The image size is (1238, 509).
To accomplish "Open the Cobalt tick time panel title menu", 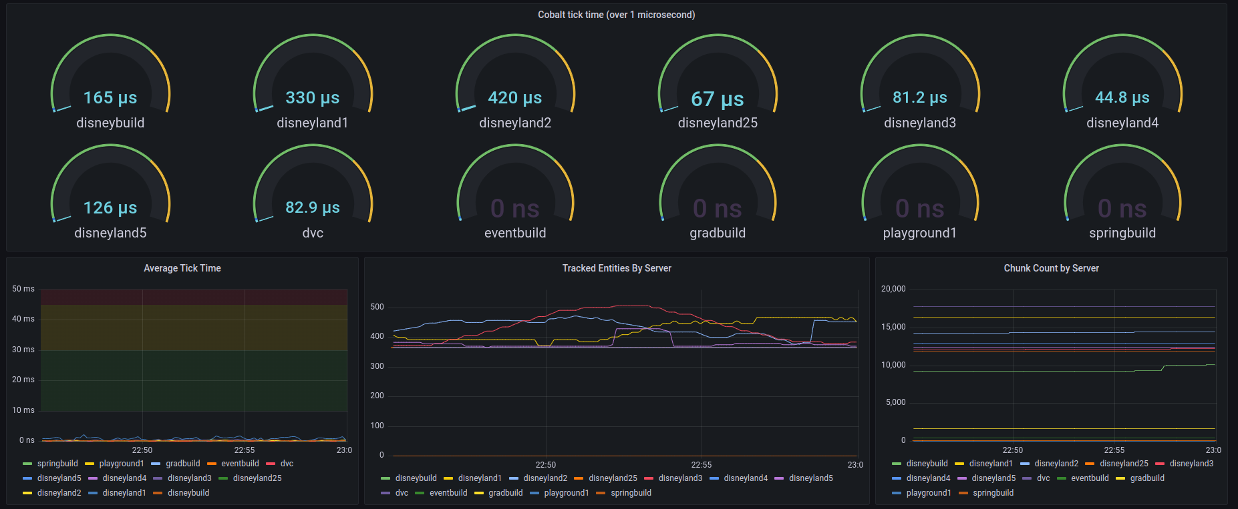I will [x=616, y=15].
